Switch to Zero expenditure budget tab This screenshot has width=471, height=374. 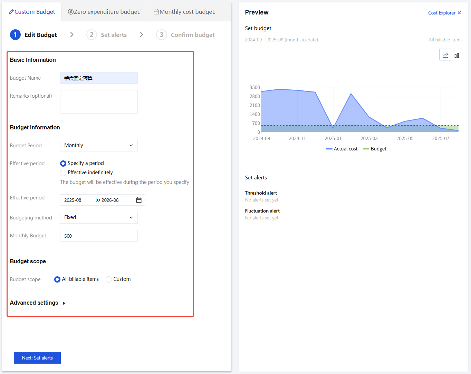(104, 12)
